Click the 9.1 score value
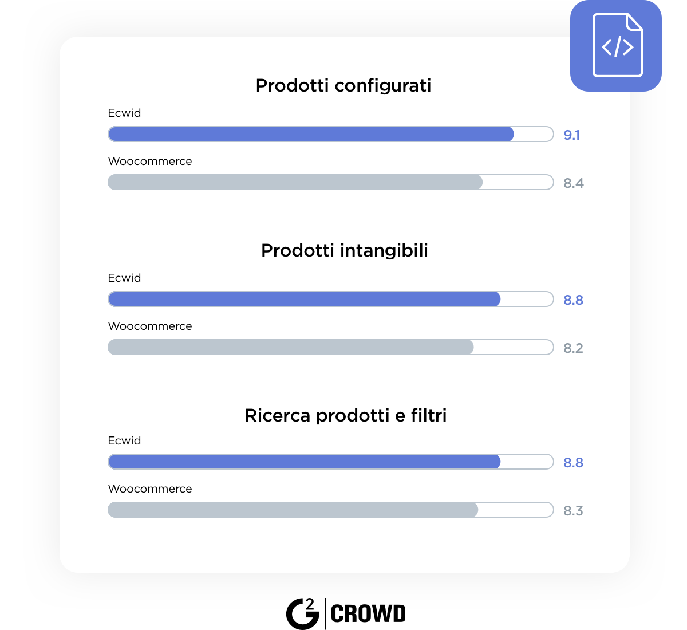 pyautogui.click(x=572, y=135)
